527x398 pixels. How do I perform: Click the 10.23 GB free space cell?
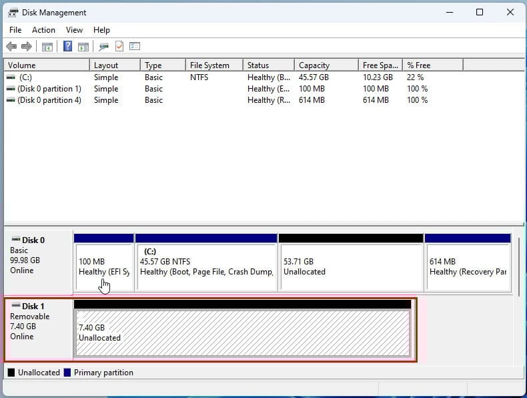tap(378, 77)
